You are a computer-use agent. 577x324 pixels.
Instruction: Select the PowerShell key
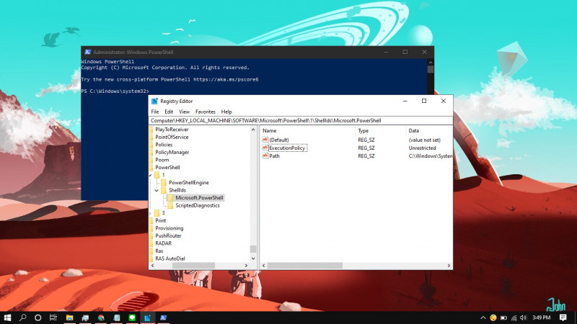[x=167, y=167]
